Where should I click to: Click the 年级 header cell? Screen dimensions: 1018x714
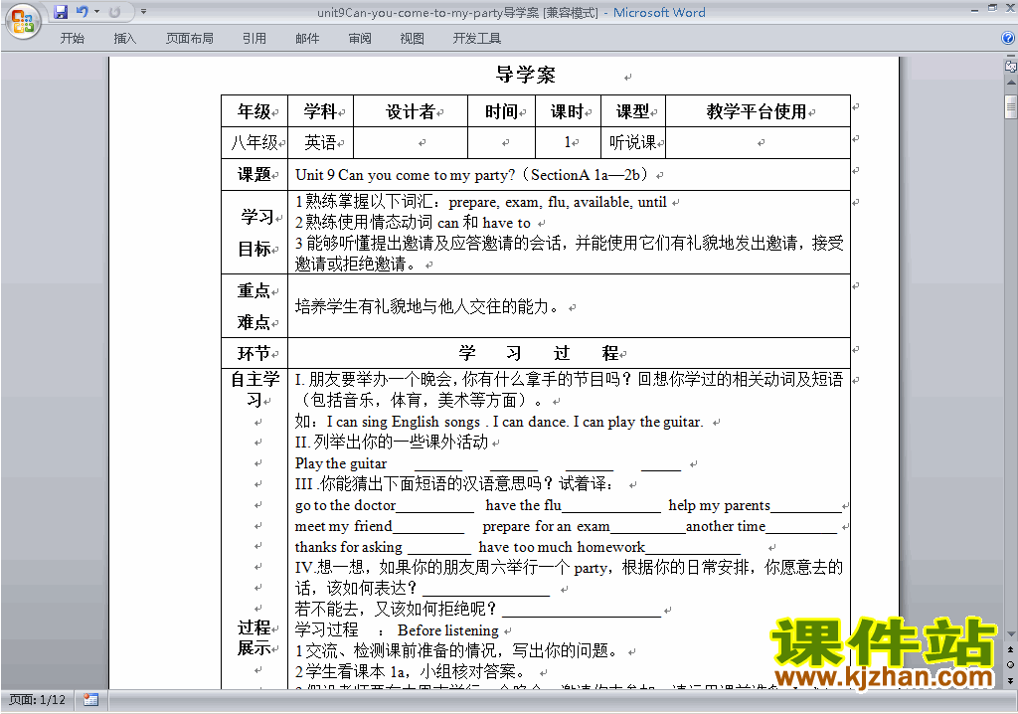(254, 111)
